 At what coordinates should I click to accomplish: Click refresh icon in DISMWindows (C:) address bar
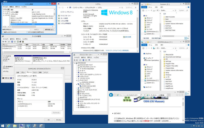[x=175, y=48]
